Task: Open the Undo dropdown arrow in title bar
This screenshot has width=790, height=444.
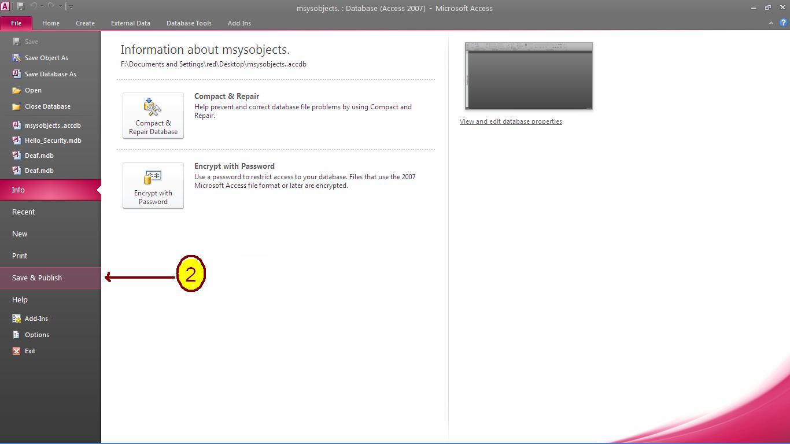Action: [42, 6]
